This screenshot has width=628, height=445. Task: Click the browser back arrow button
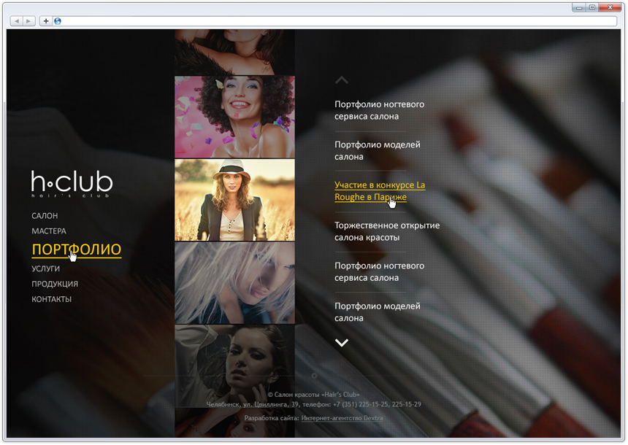(x=16, y=21)
